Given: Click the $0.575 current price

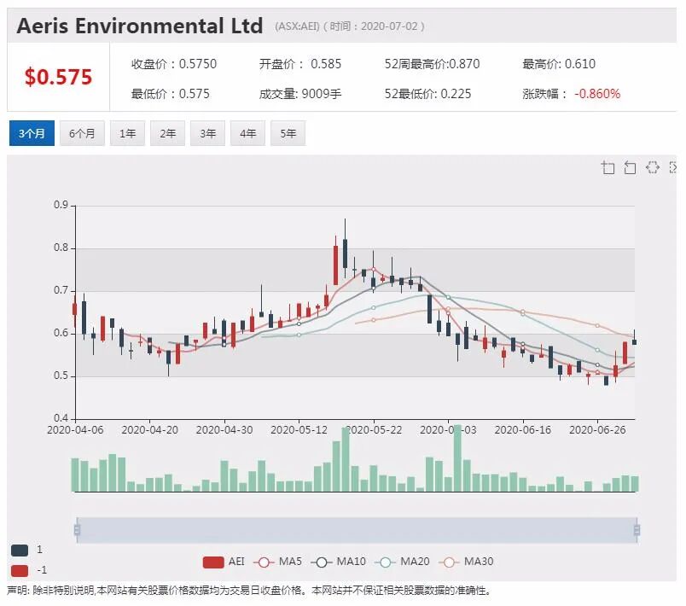Looking at the screenshot, I should [58, 77].
